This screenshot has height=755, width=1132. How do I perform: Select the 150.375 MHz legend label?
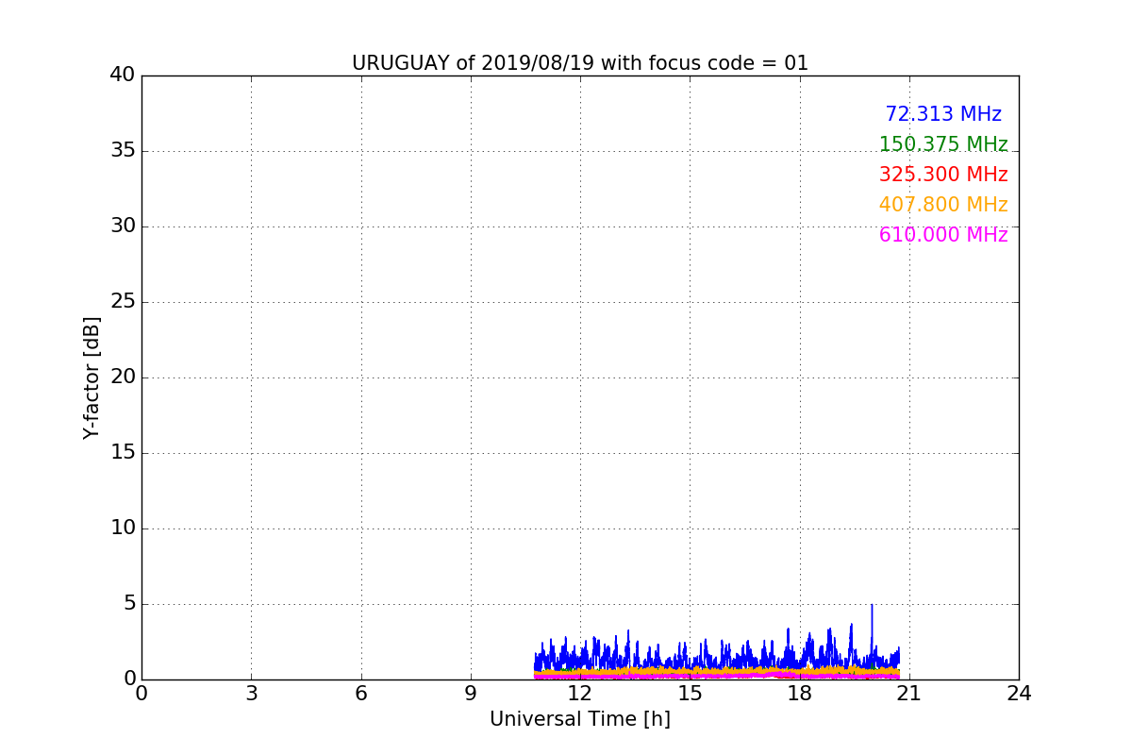point(943,144)
